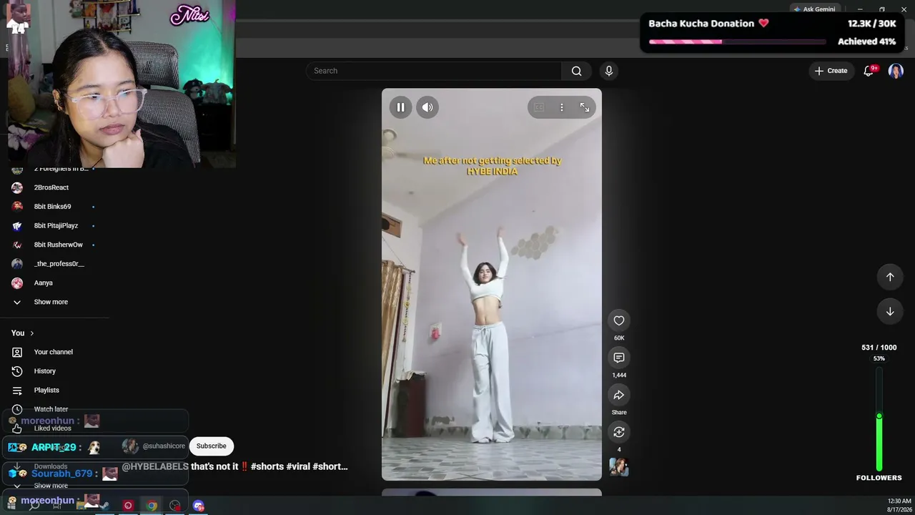Screen dimensions: 915x515
Task: Click the Your channel person icon
Action: pyautogui.click(x=17, y=352)
